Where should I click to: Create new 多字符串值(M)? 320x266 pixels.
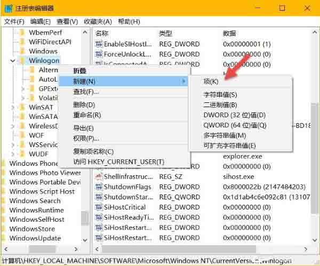[x=241, y=135]
